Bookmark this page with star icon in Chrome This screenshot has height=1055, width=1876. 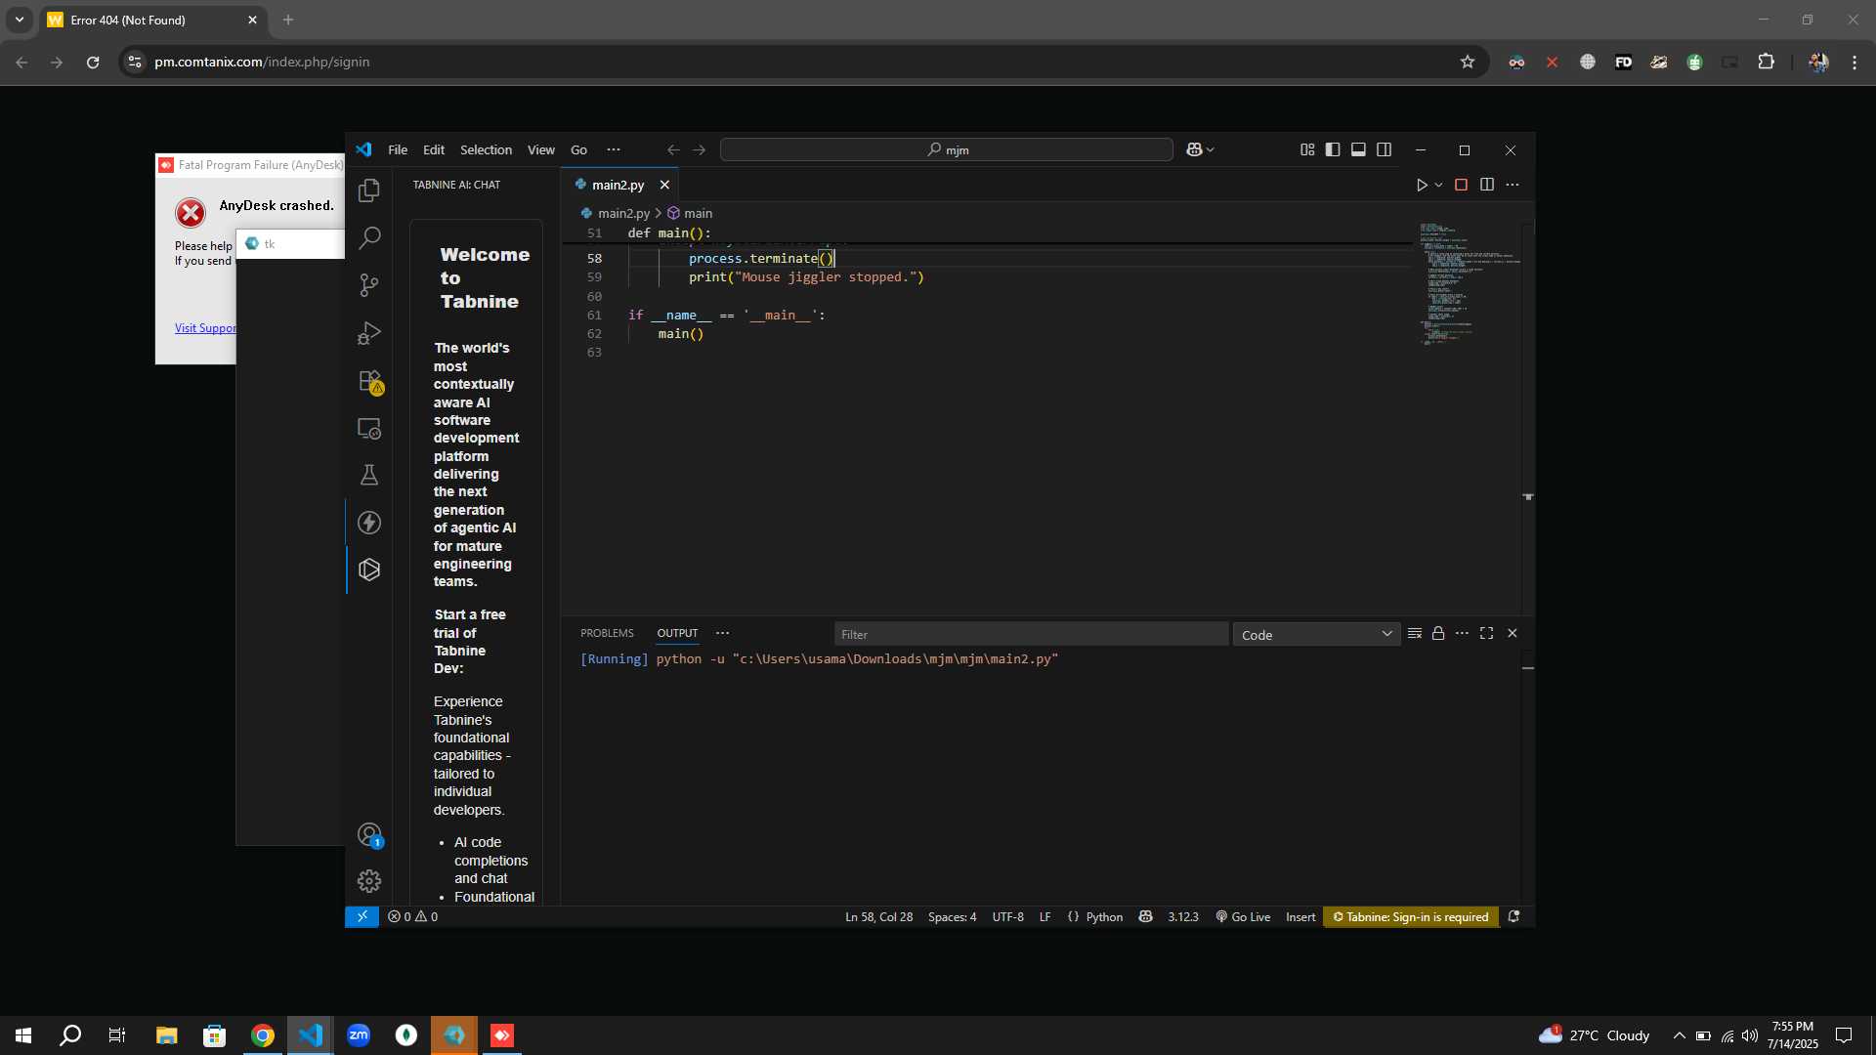tap(1467, 62)
